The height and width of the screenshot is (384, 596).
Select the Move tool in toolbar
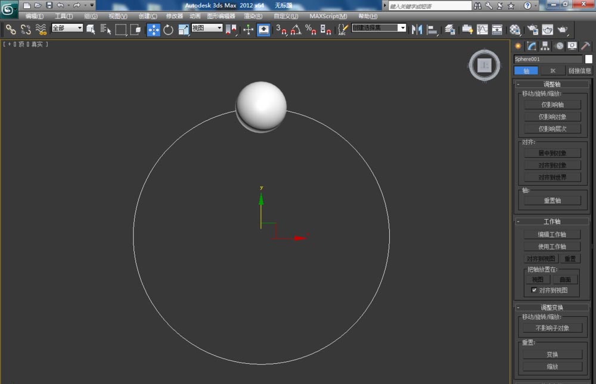154,30
